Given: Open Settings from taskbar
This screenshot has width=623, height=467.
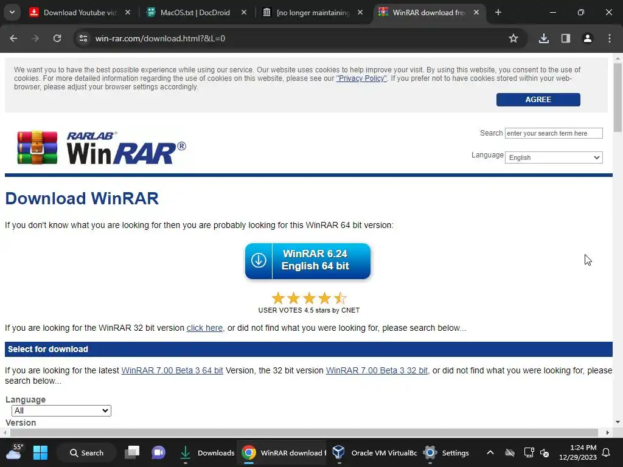Looking at the screenshot, I should point(446,452).
